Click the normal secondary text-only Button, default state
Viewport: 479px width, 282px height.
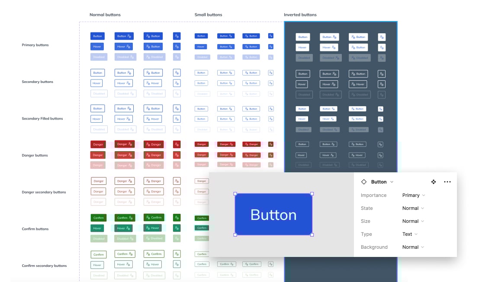97,73
